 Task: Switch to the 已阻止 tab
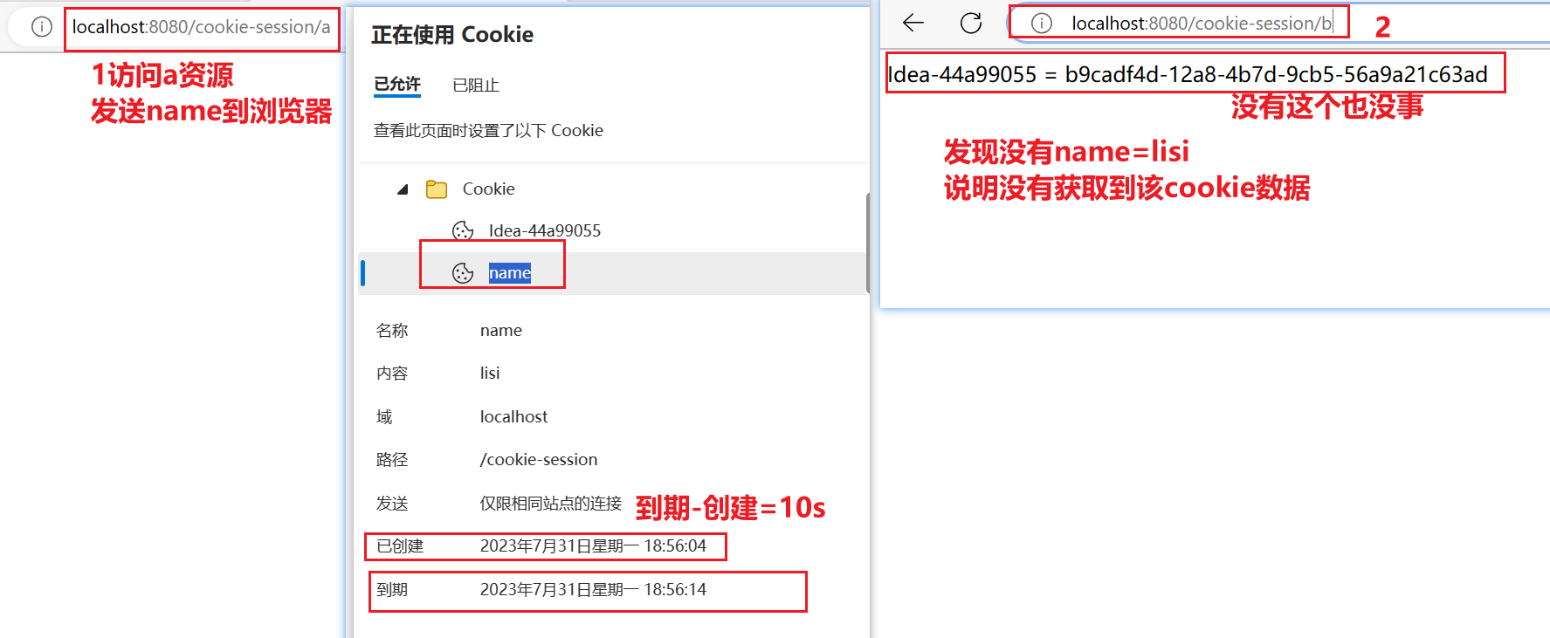(476, 86)
